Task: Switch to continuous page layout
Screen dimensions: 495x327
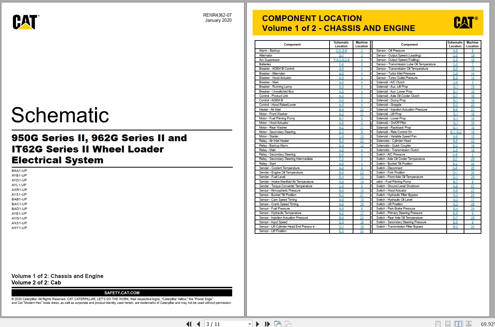Action: tap(448, 324)
